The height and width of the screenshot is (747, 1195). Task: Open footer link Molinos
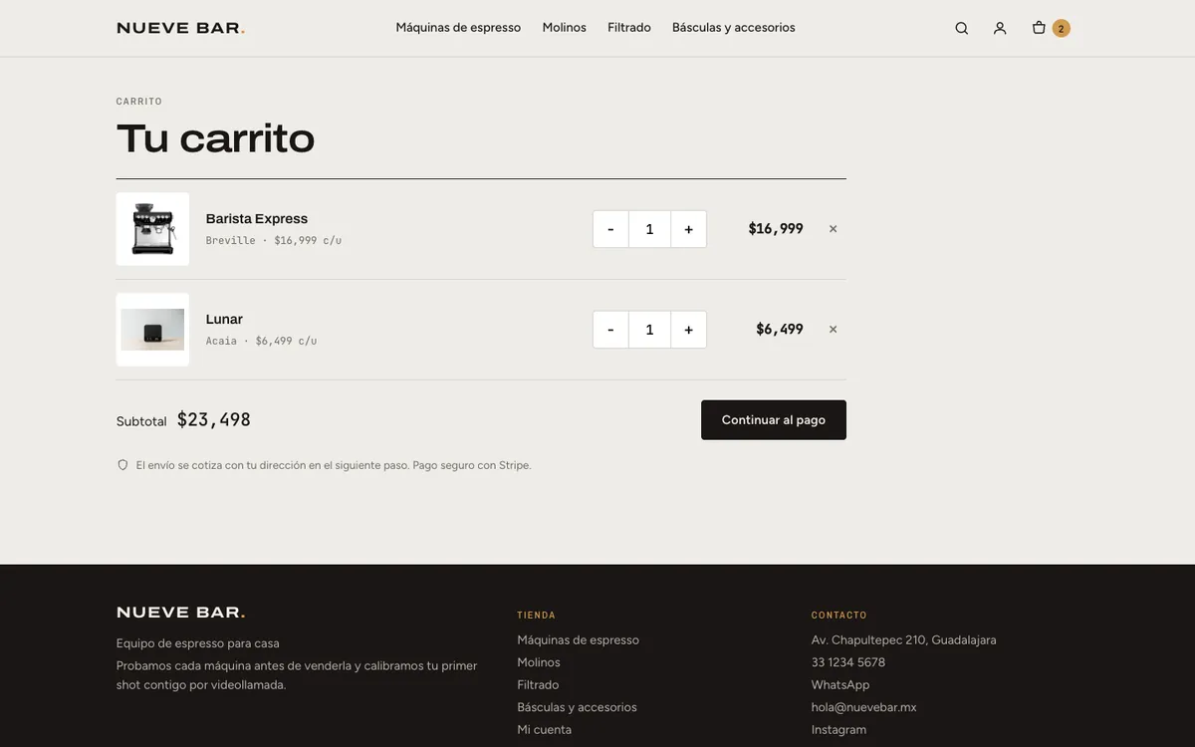tap(539, 662)
